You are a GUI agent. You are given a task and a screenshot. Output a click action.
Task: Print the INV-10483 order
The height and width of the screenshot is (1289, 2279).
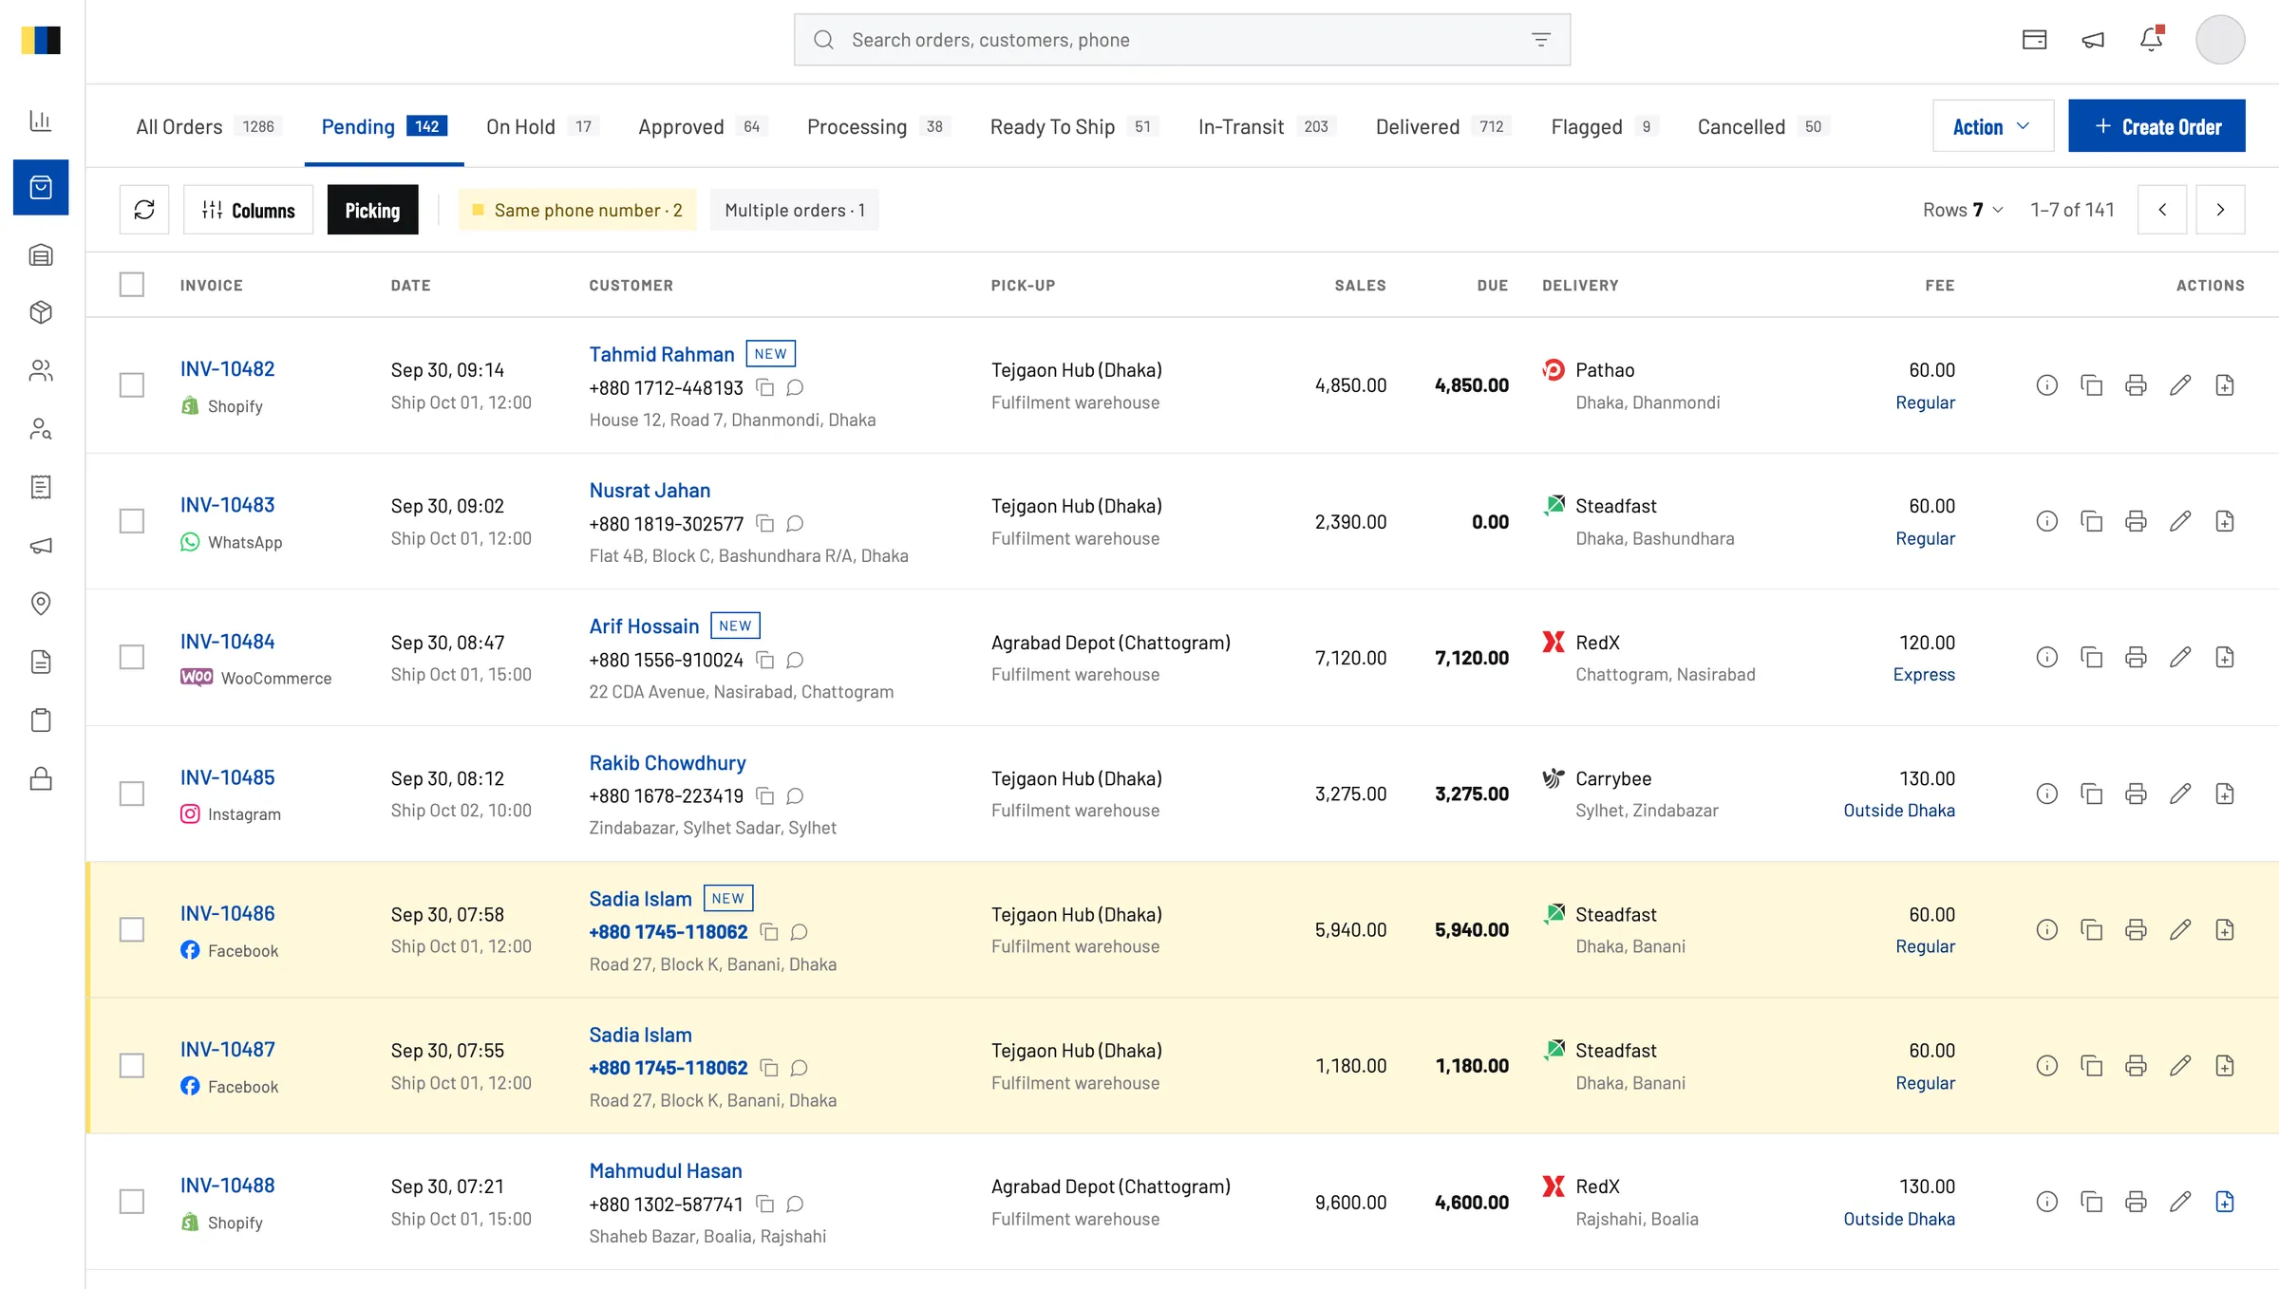pos(2136,521)
